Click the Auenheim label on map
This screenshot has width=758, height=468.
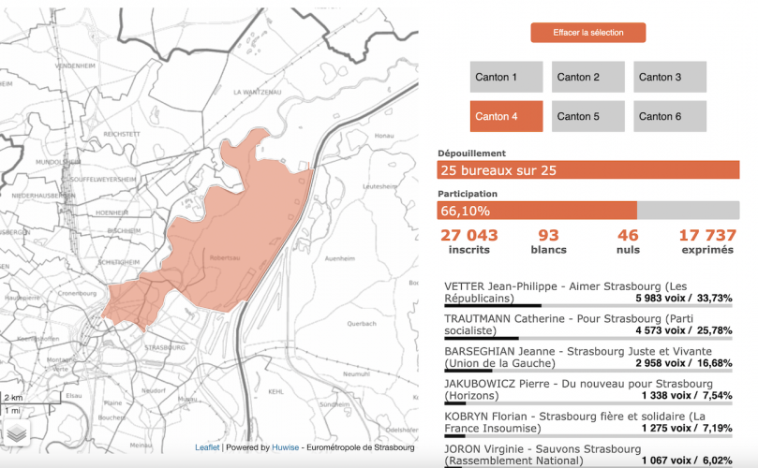point(340,258)
